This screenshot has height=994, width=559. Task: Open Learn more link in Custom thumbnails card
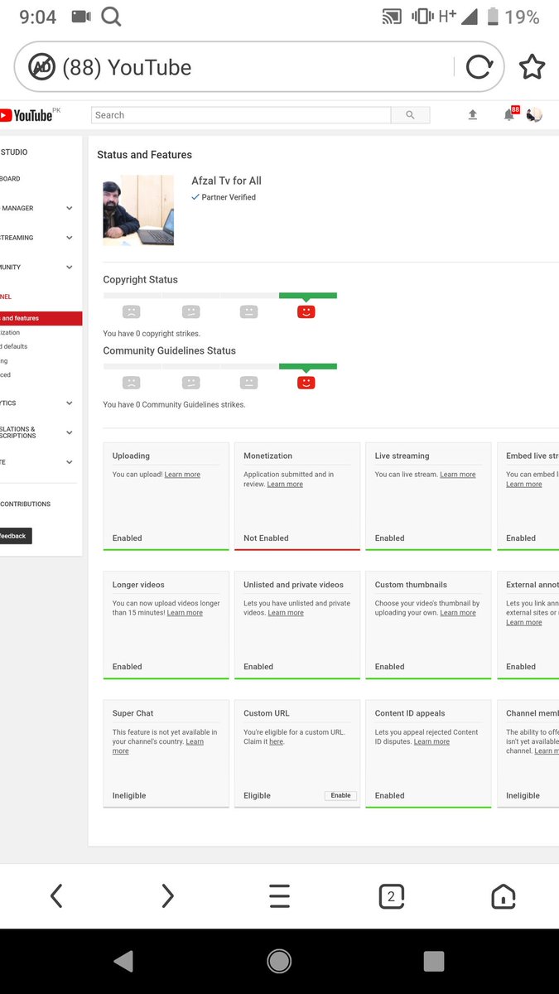(458, 613)
